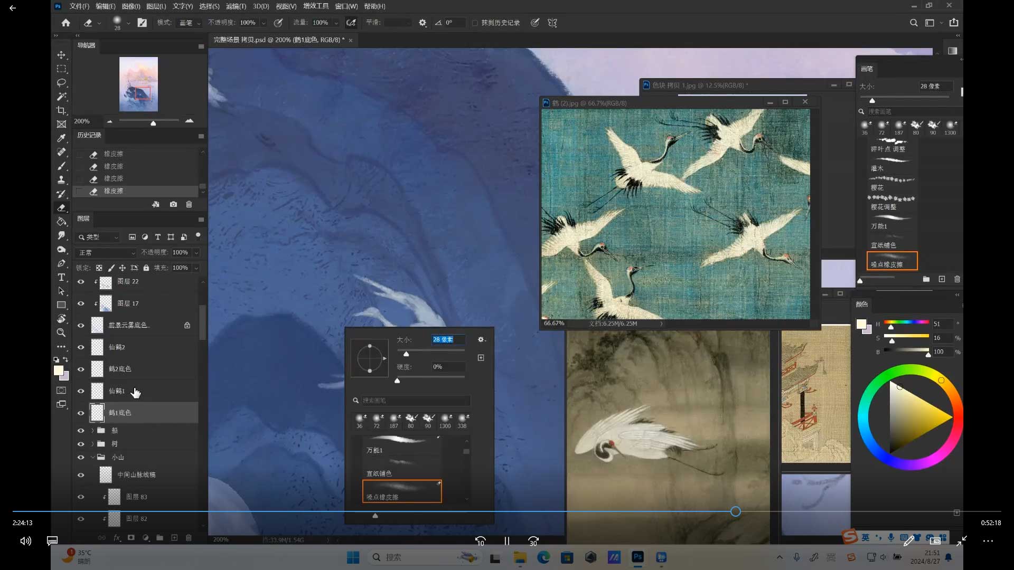The height and width of the screenshot is (570, 1014).
Task: Select the Zoom tool
Action: 61,332
